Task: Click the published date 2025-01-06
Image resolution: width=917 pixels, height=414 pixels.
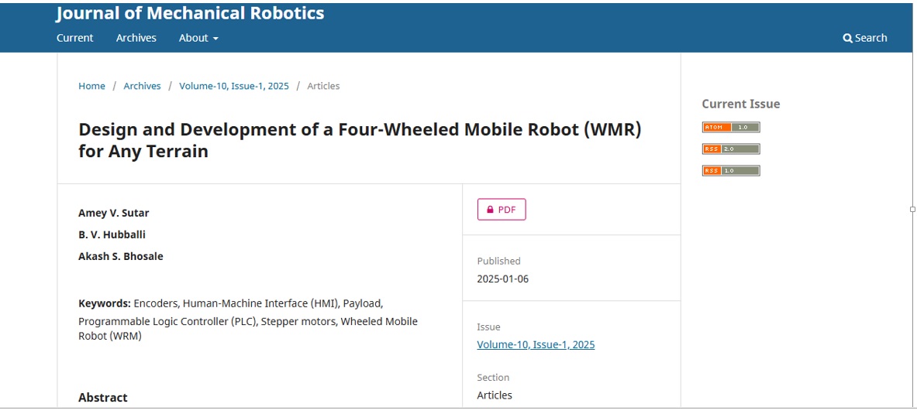Action: pos(503,279)
